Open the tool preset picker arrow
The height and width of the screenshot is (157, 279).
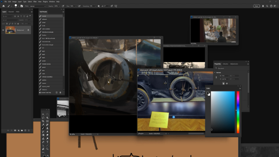click(x=12, y=6)
